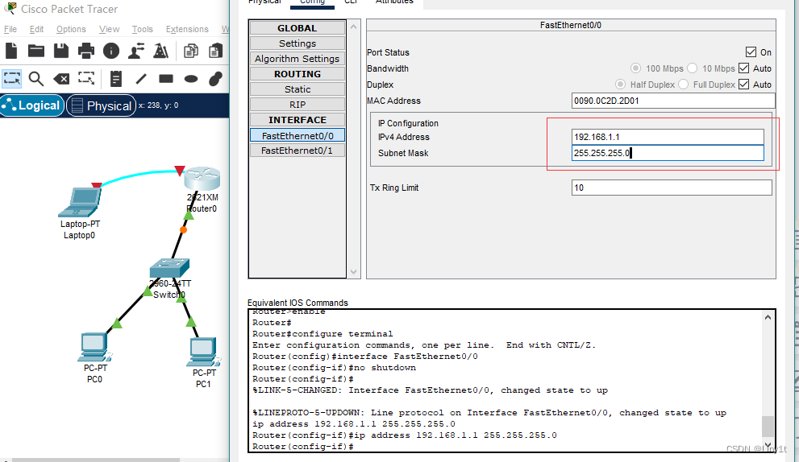Choose the Full Duplex radio button
799x462 pixels.
click(x=684, y=85)
